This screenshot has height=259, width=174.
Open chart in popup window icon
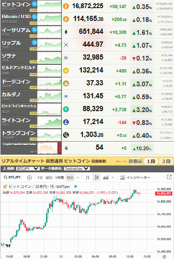(169, 177)
